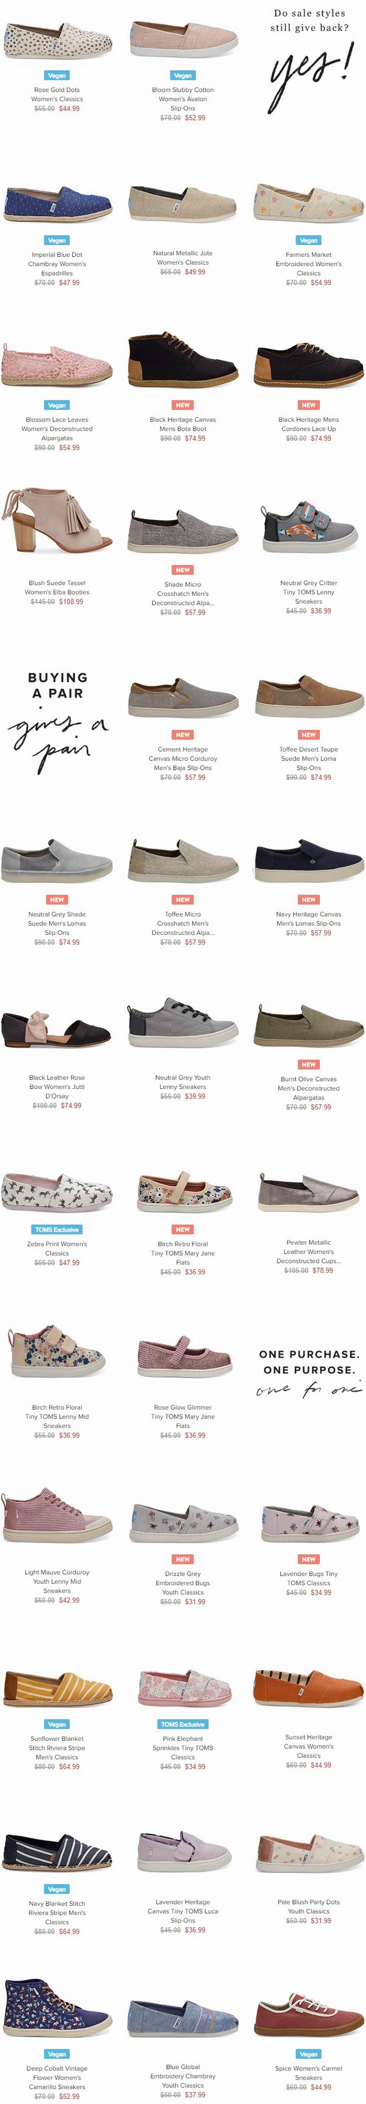Select the Vegan badge under Spice Women's Carmel Sneakers
366x2104 pixels.
tap(308, 2053)
